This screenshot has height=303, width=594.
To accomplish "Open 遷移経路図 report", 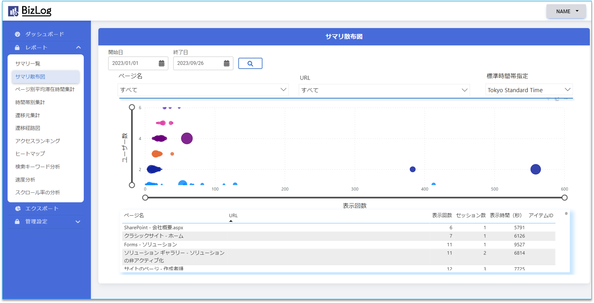I will [x=28, y=128].
